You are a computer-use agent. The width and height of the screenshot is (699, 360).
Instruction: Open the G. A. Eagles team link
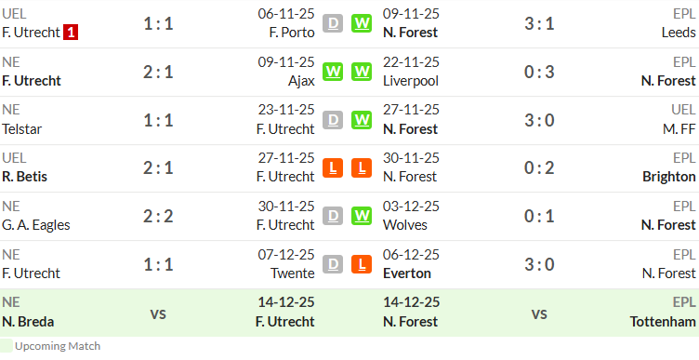click(x=36, y=225)
